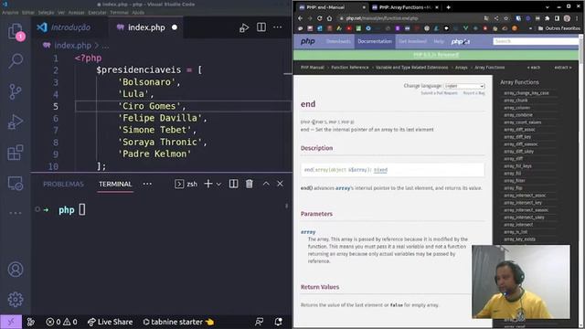This screenshot has height=329, width=585.
Task: Click the PHP release announcement banner
Action: (436, 55)
